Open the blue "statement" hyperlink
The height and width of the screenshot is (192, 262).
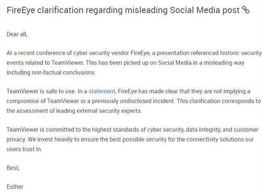pyautogui.click(x=102, y=91)
